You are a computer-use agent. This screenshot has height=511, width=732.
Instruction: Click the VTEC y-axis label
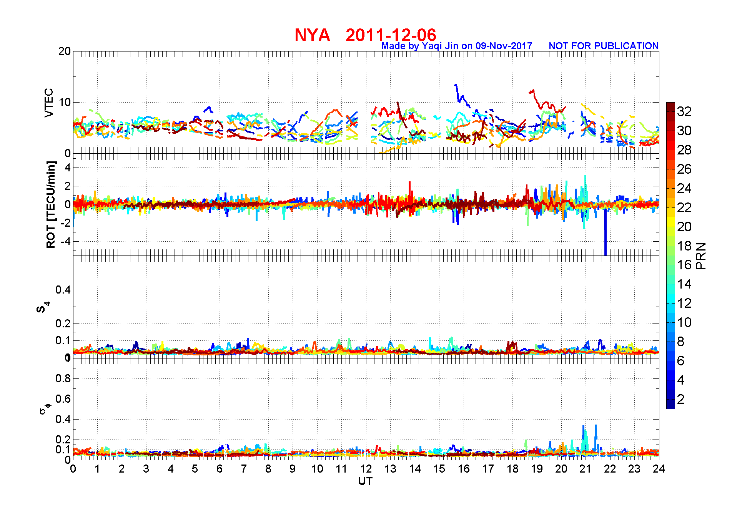[49, 103]
